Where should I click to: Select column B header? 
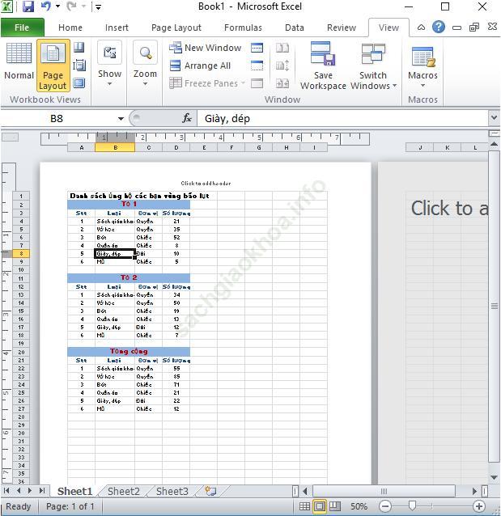pos(115,148)
